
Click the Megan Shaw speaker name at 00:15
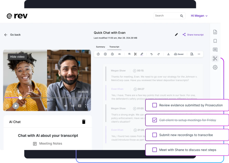click(x=118, y=71)
